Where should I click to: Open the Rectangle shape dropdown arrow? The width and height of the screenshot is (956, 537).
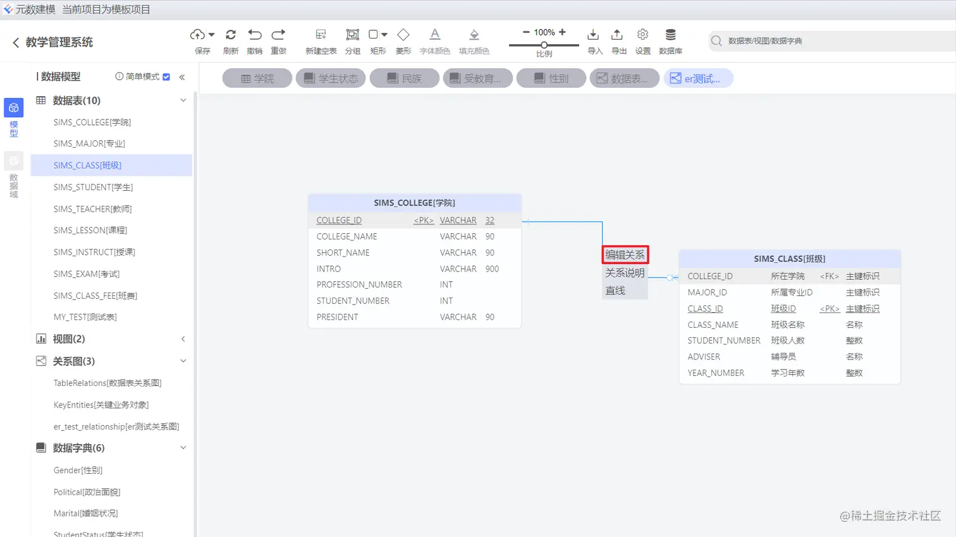tap(384, 35)
